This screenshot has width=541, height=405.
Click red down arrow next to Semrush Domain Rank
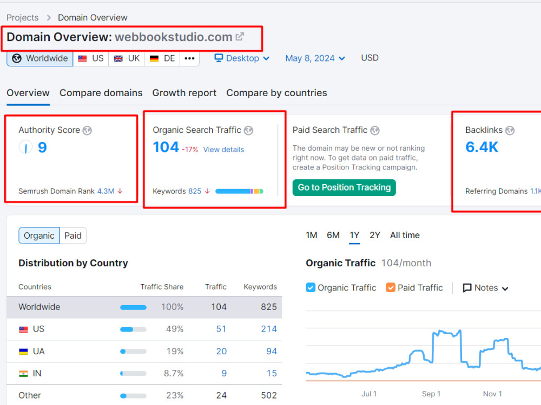120,191
